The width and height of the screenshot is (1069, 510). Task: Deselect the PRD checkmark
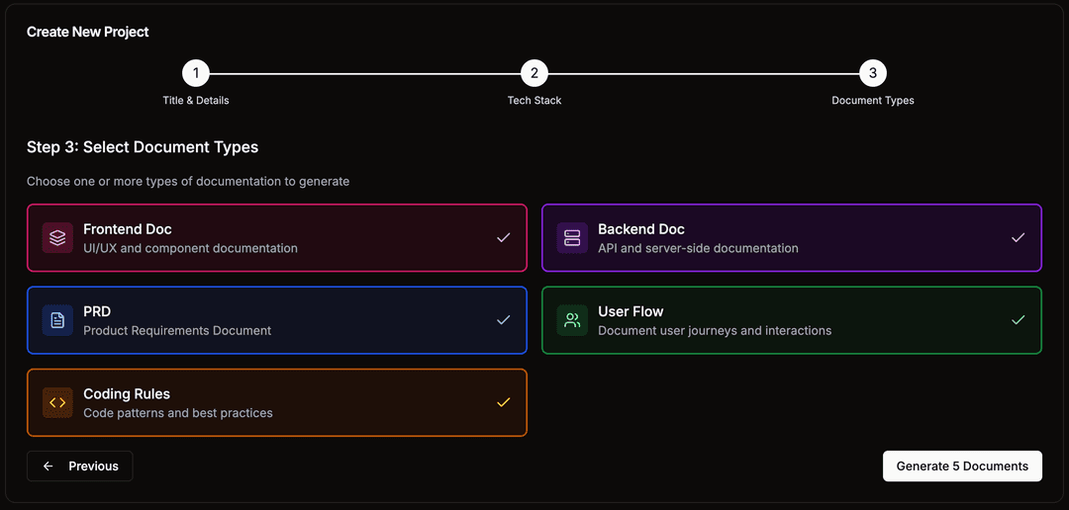[503, 320]
